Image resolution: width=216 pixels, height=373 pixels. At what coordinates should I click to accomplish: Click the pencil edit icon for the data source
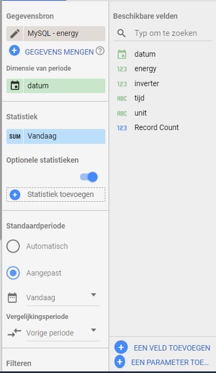click(x=15, y=34)
